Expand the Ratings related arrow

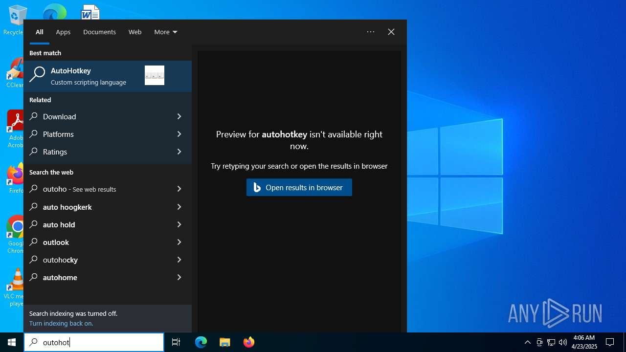[179, 152]
